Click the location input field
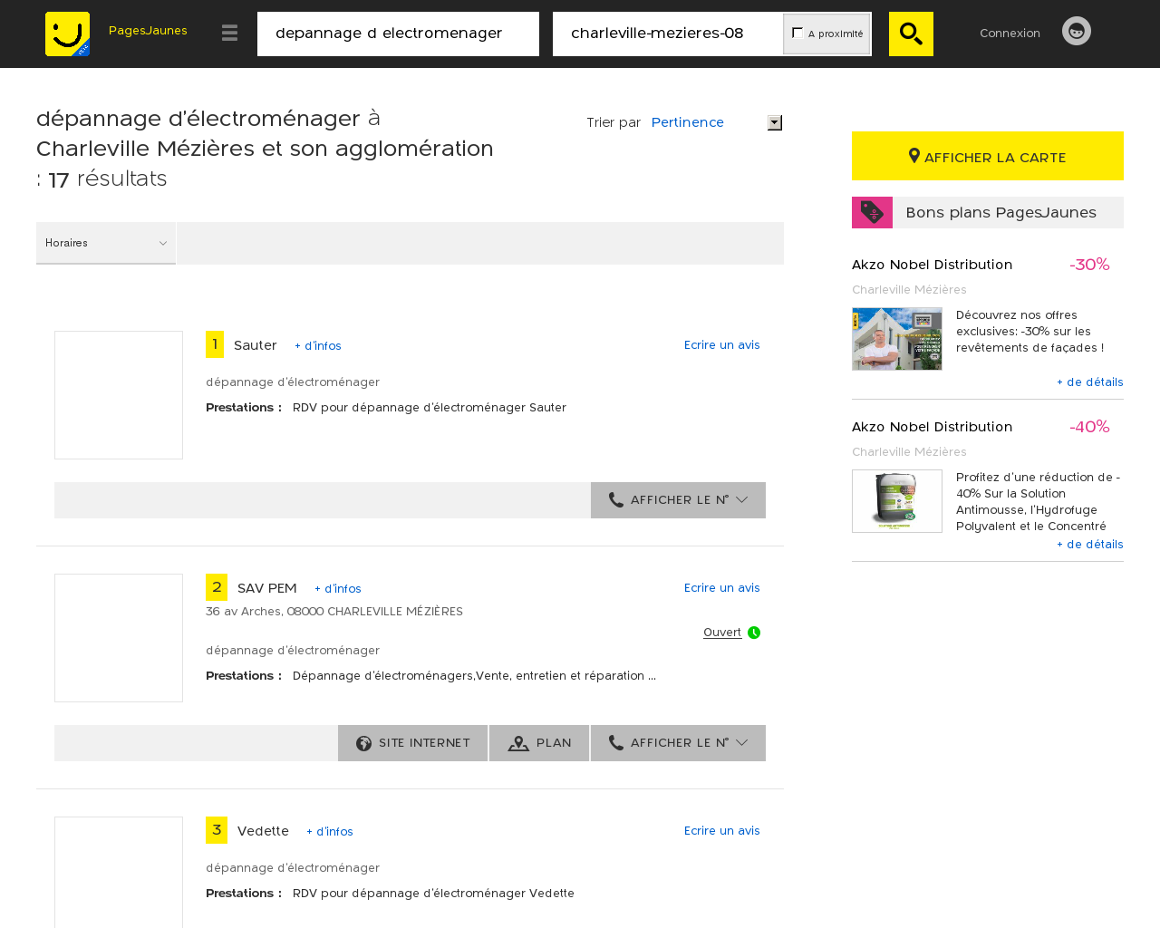1160x928 pixels. point(668,34)
